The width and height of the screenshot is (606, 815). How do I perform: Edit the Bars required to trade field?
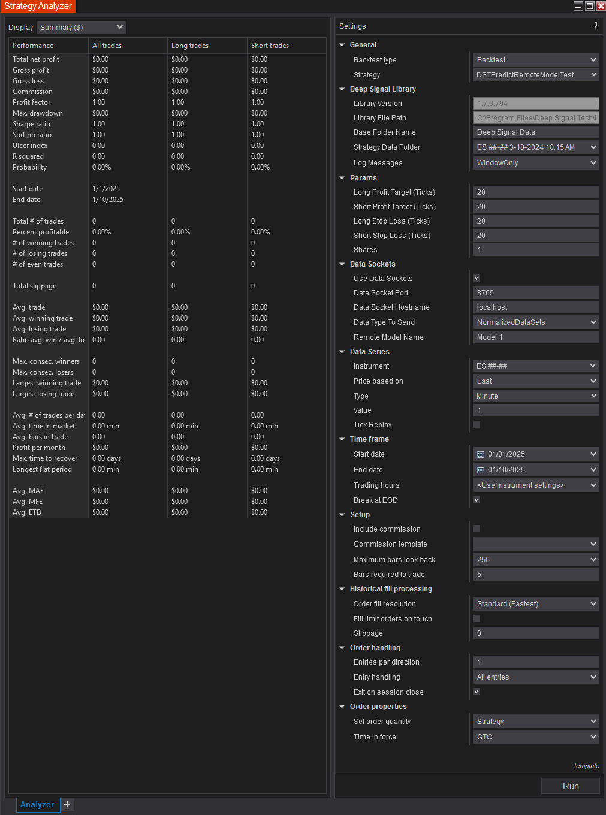(536, 575)
